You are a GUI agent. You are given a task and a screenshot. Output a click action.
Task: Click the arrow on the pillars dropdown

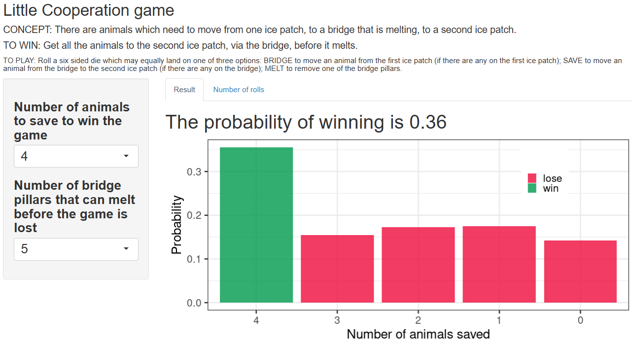coord(126,249)
